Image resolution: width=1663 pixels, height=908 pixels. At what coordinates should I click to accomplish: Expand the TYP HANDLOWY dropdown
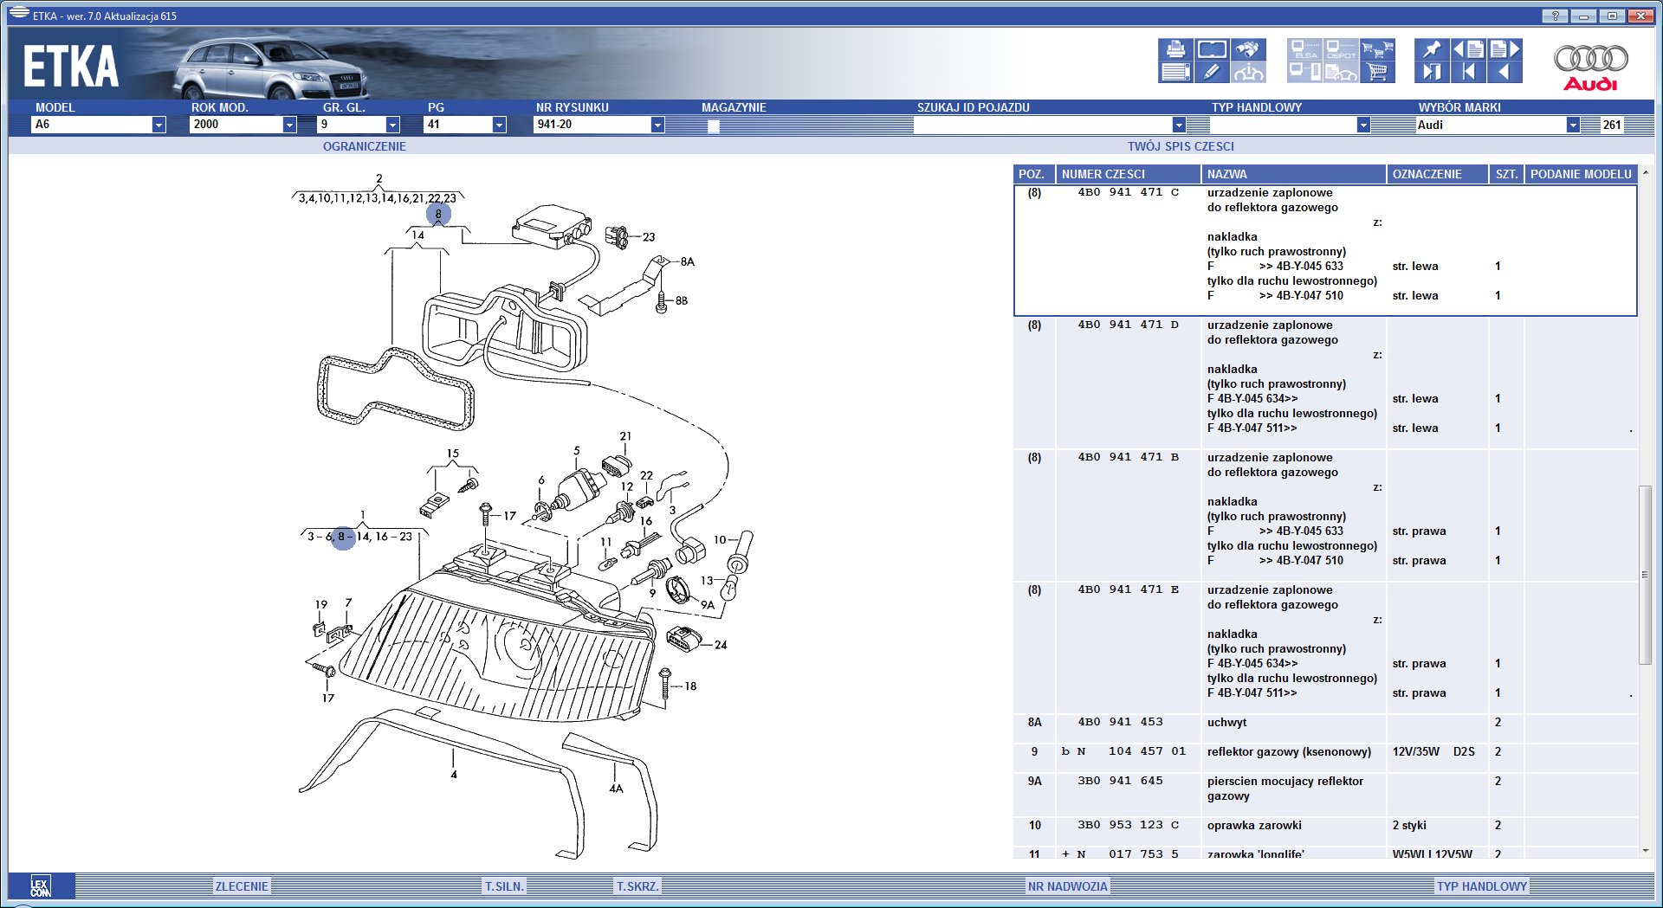pos(1363,125)
